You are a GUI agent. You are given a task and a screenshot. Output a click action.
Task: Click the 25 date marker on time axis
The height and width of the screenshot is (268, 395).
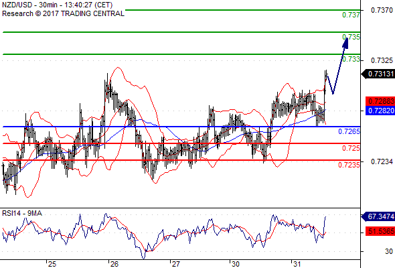coord(52,264)
